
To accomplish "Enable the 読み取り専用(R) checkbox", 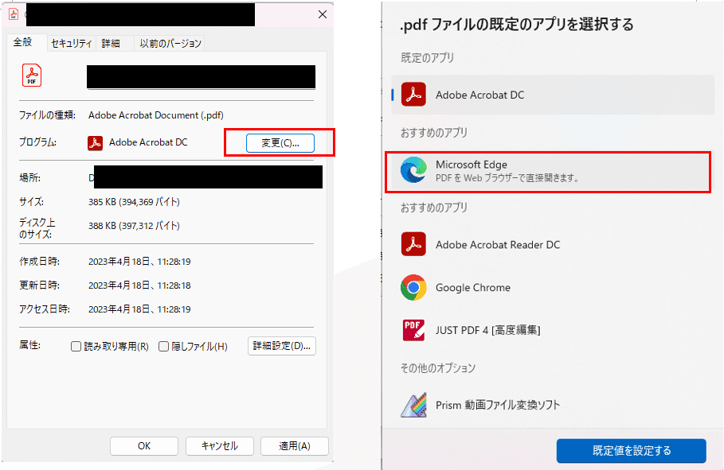I will click(x=76, y=347).
